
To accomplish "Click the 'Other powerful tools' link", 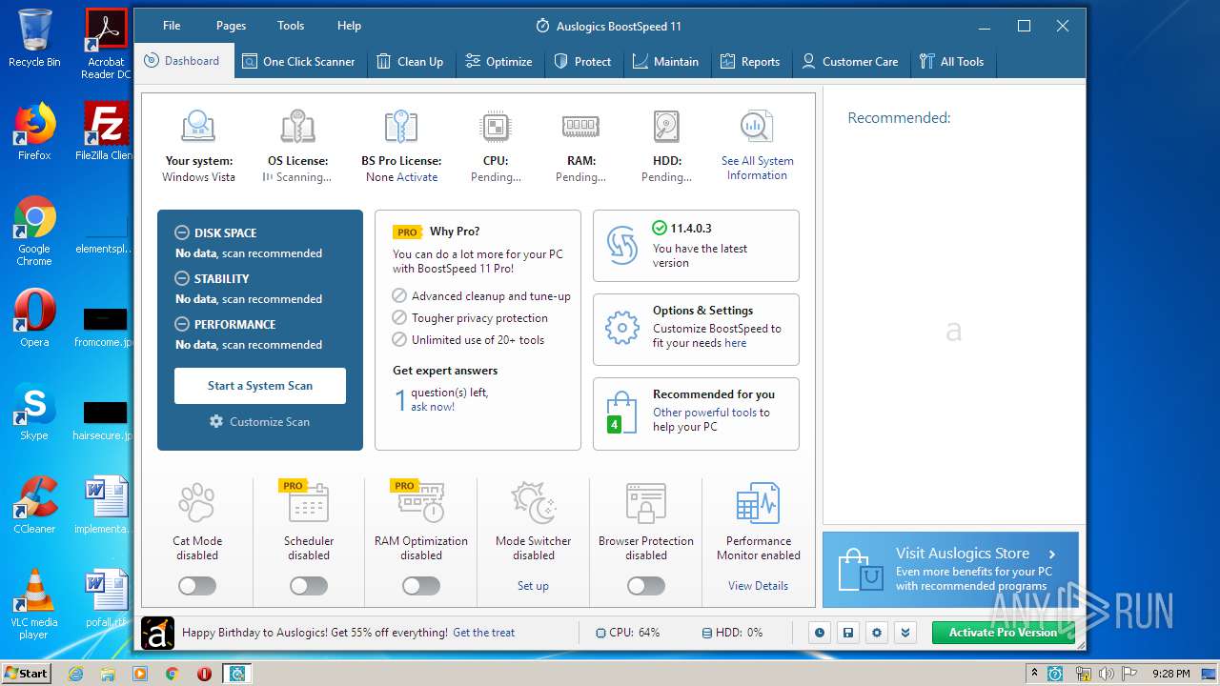I will [704, 413].
